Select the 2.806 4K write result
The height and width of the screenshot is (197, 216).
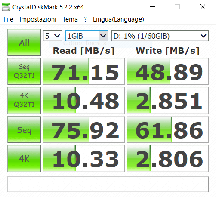[x=168, y=158]
